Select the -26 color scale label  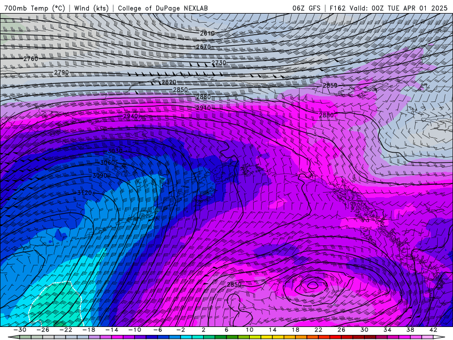tap(43, 330)
